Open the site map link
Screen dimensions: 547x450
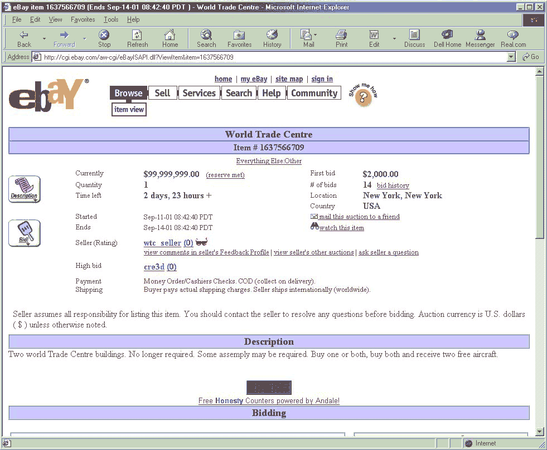coord(289,79)
